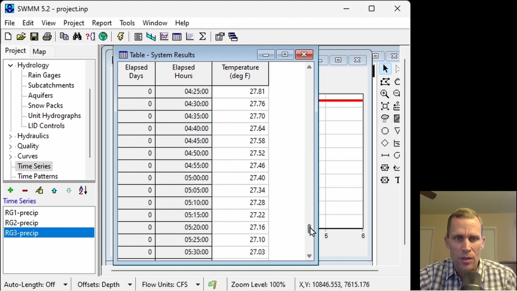Image resolution: width=517 pixels, height=291 pixels.
Task: Create a time series plot
Action: pos(164,37)
